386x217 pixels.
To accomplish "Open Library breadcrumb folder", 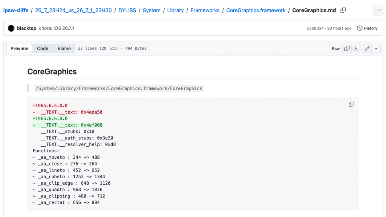I will tap(176, 10).
